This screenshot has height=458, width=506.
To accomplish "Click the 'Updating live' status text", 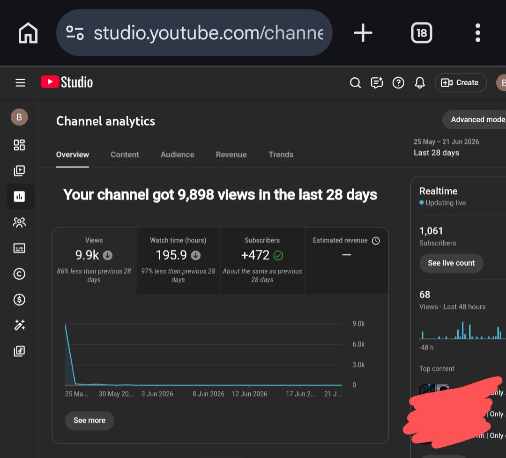I will coord(446,203).
